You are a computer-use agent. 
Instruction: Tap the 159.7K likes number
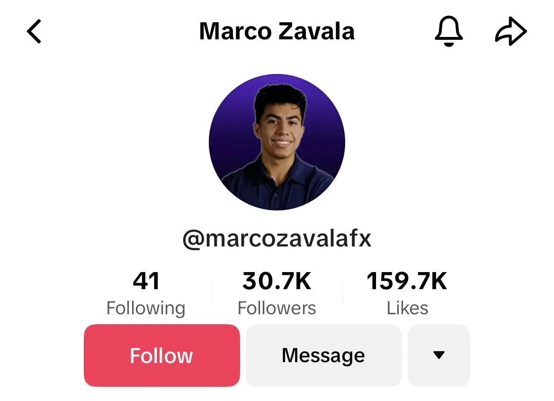pos(407,281)
